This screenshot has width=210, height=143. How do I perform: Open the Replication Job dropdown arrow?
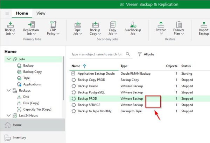pos(34,33)
